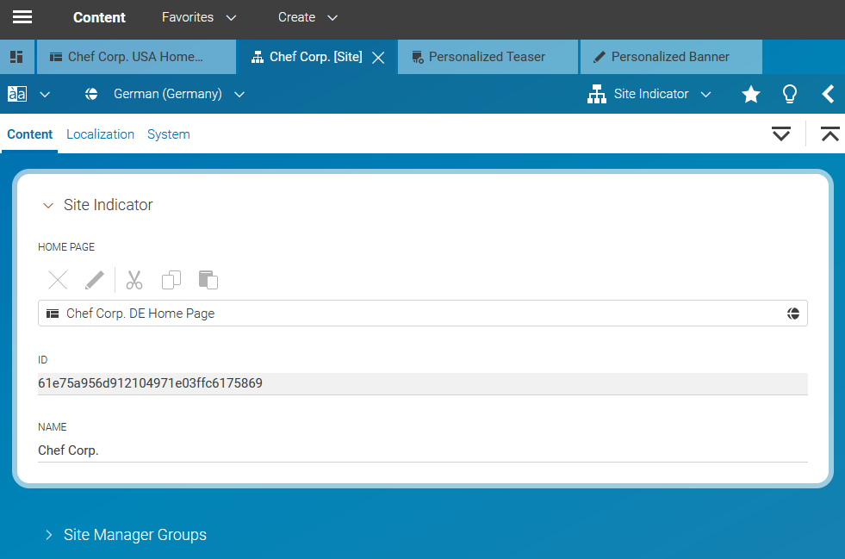The height and width of the screenshot is (559, 845).
Task: Open the hamburger navigation menu
Action: click(22, 18)
